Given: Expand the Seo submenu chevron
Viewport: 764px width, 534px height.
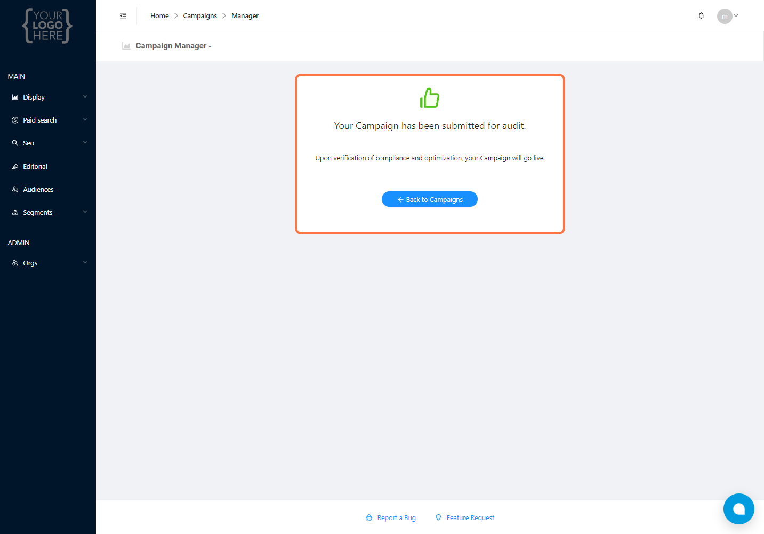Looking at the screenshot, I should (85, 143).
